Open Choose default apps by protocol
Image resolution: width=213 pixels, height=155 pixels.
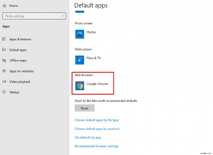click(97, 129)
